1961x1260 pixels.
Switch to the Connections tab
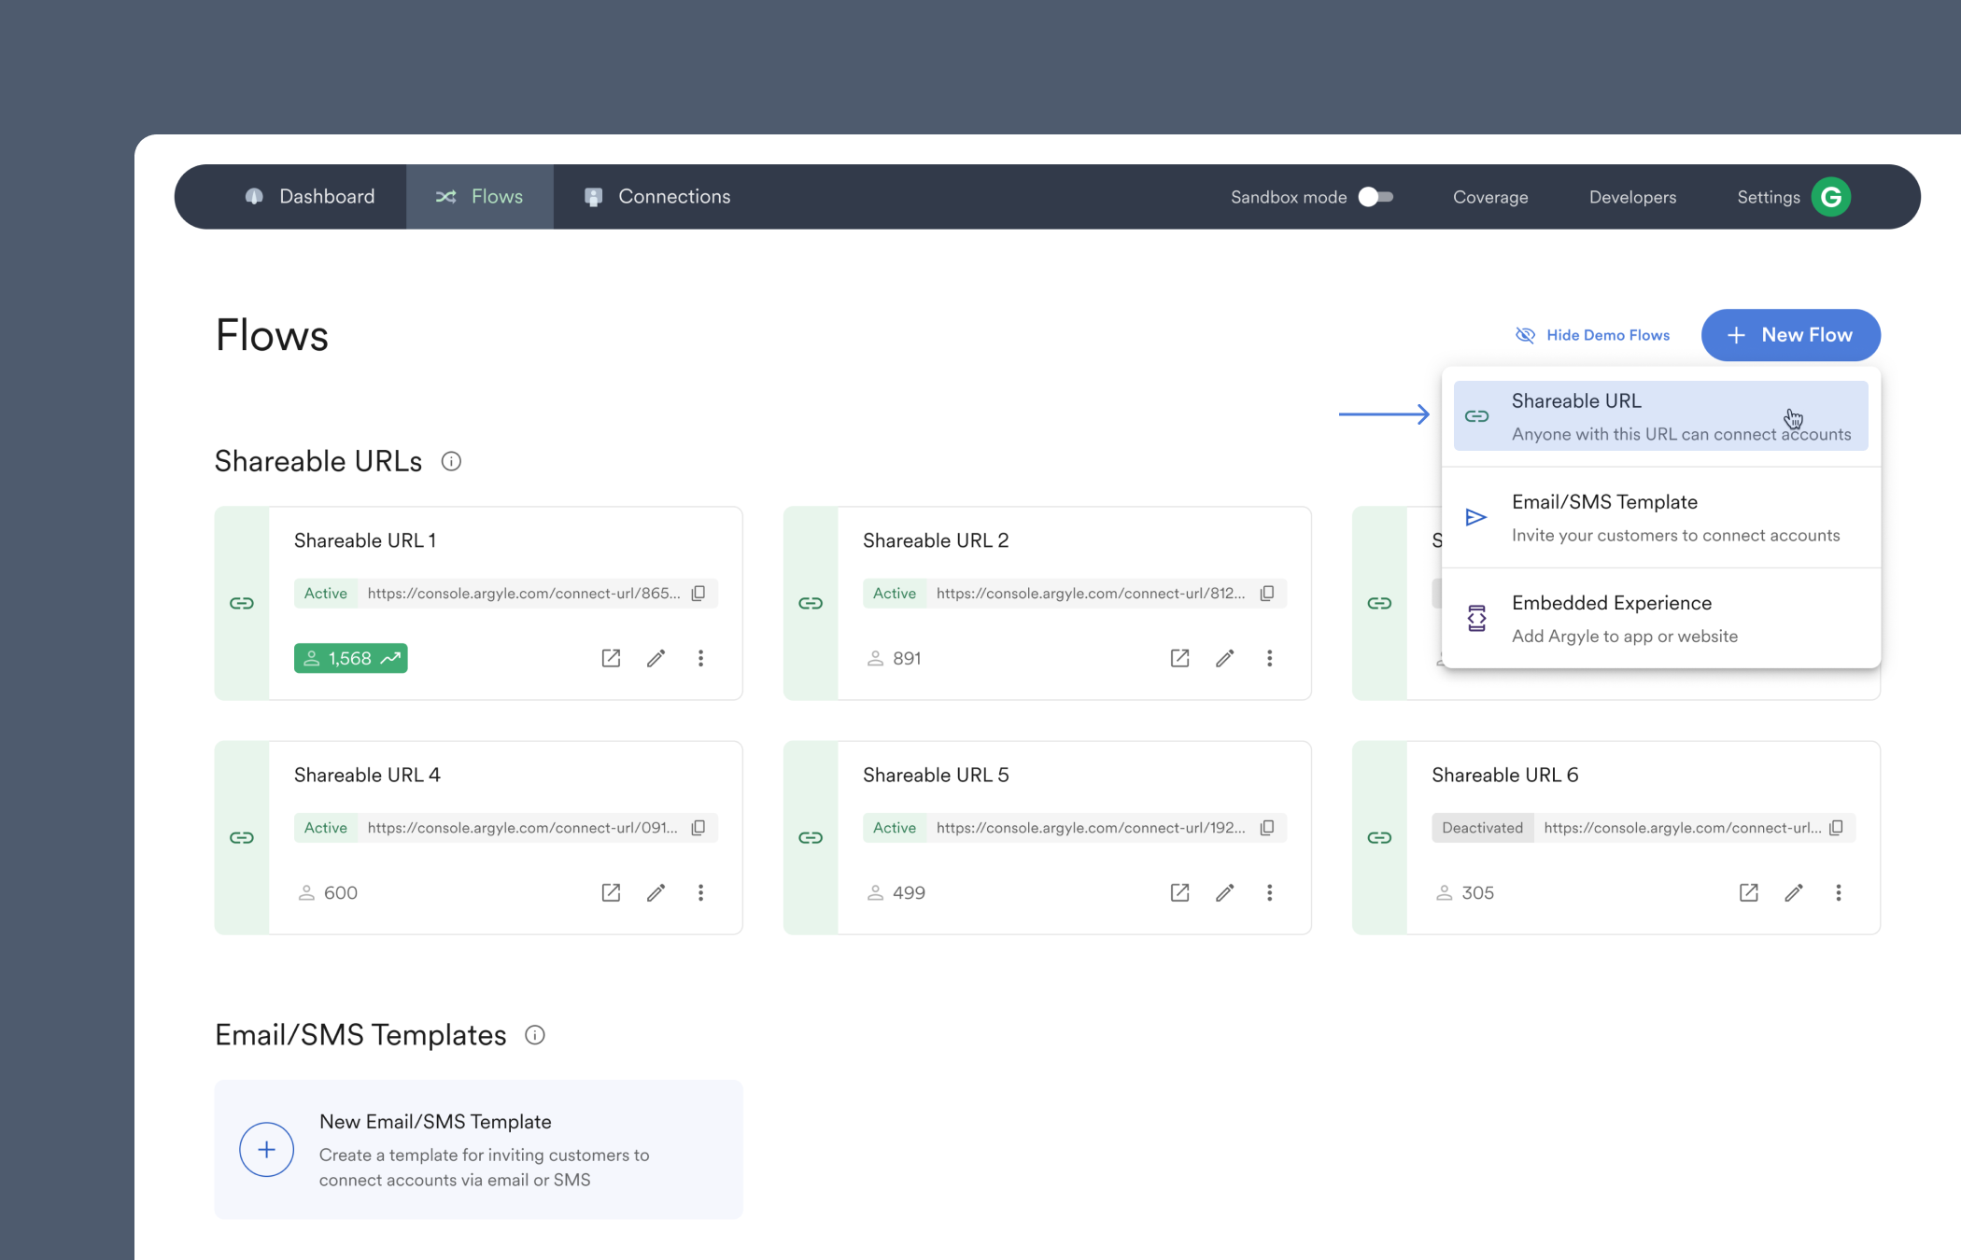tap(673, 196)
